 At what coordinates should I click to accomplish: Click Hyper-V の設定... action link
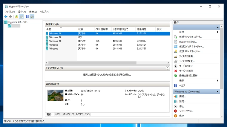pyautogui.click(x=188, y=42)
